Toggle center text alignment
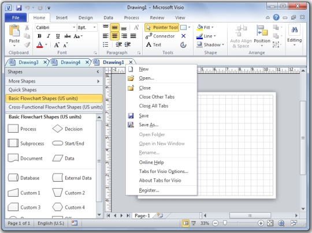Screen dimensions: 312x233 (x=114, y=36)
